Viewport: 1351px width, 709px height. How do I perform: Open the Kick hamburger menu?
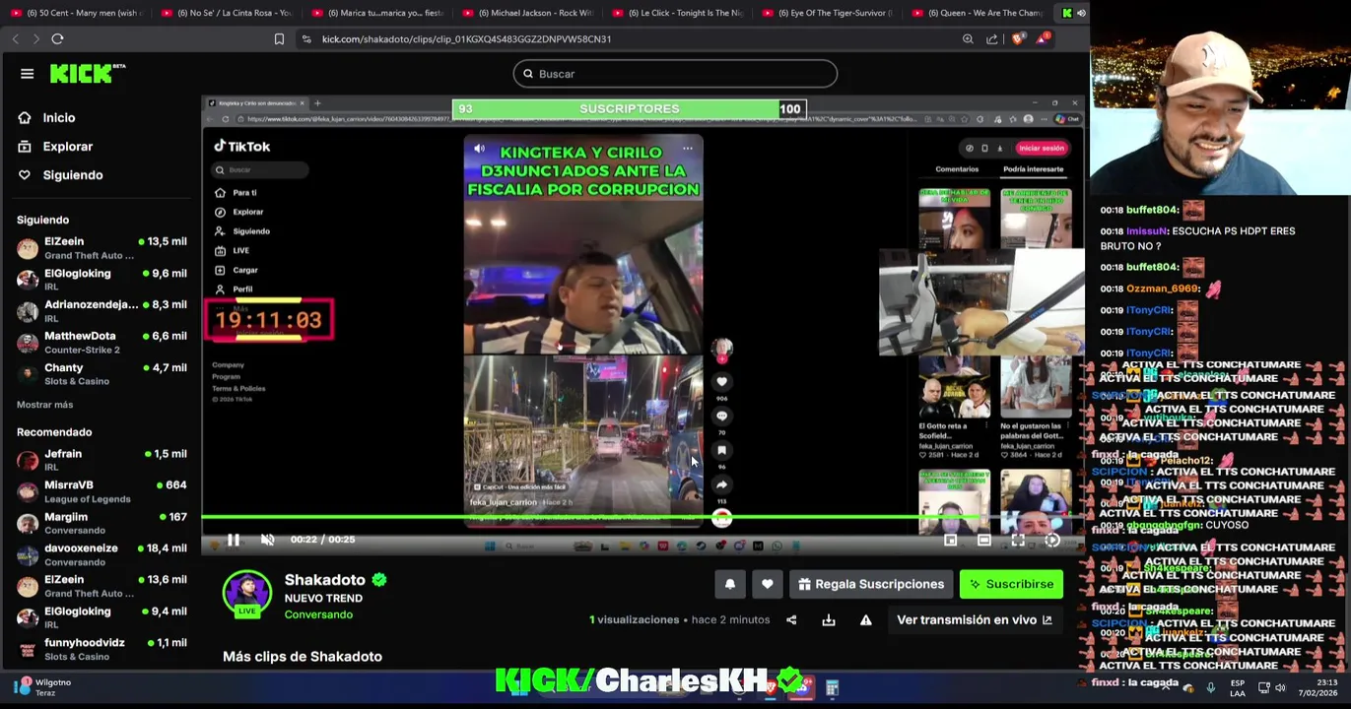27,74
